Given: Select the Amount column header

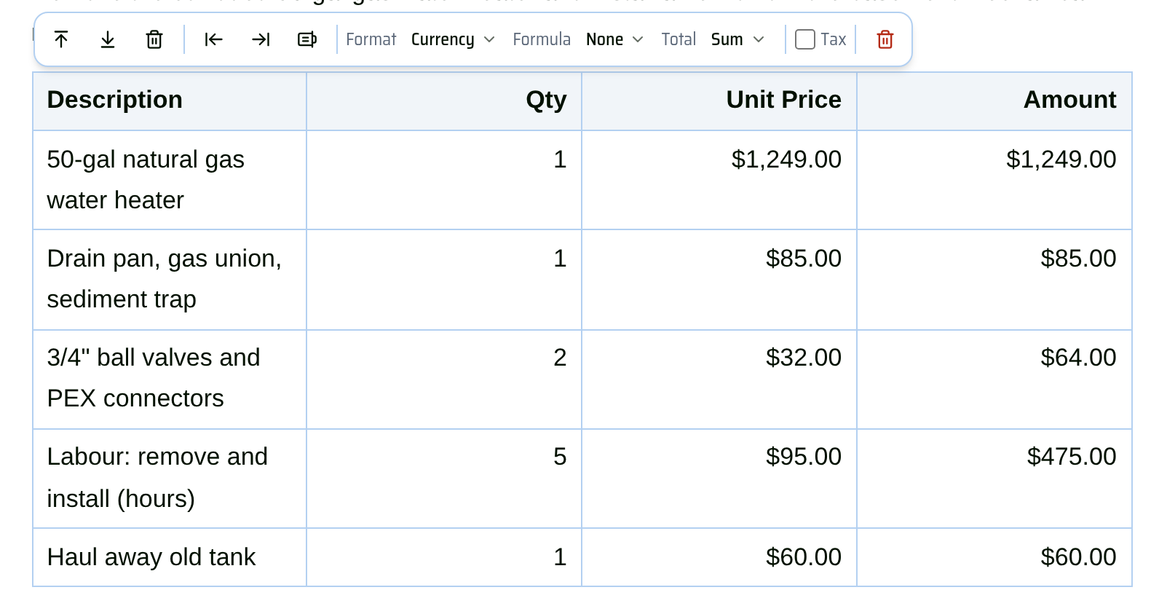Looking at the screenshot, I should point(994,101).
